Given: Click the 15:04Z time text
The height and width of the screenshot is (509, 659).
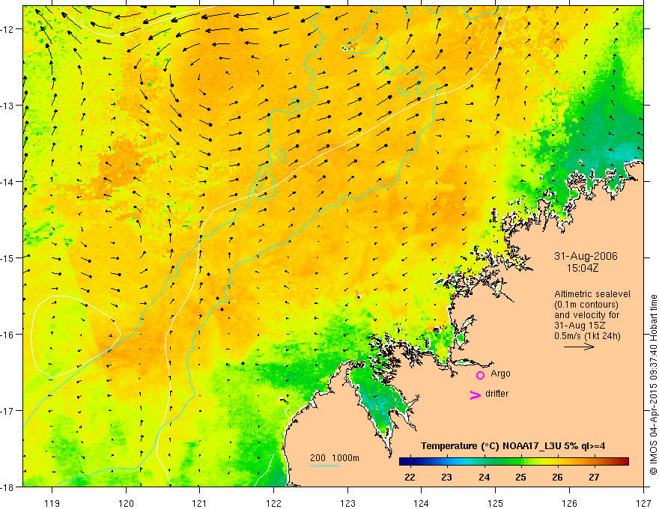Looking at the screenshot, I should [583, 268].
